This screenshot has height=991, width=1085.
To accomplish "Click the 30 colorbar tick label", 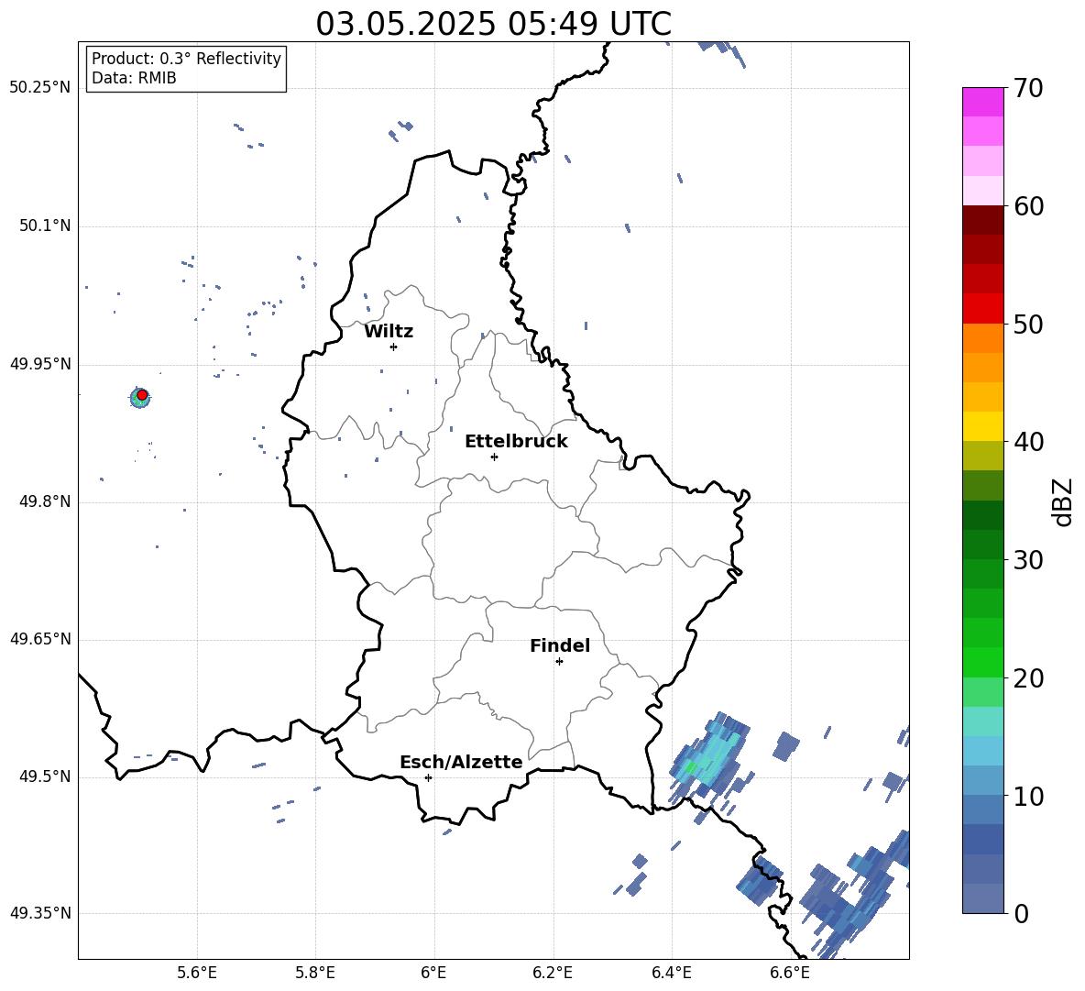I will (1028, 560).
